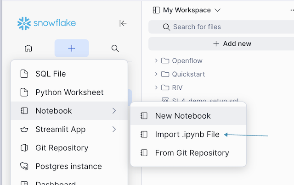This screenshot has width=294, height=185.
Task: Click the plus create button
Action: 72,48
